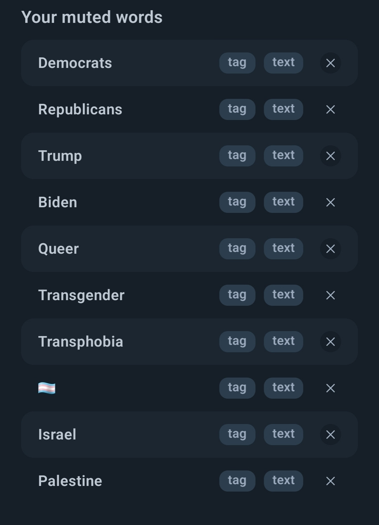Select the text label on the Biden row
Viewport: 379px width, 525px height.
(283, 202)
